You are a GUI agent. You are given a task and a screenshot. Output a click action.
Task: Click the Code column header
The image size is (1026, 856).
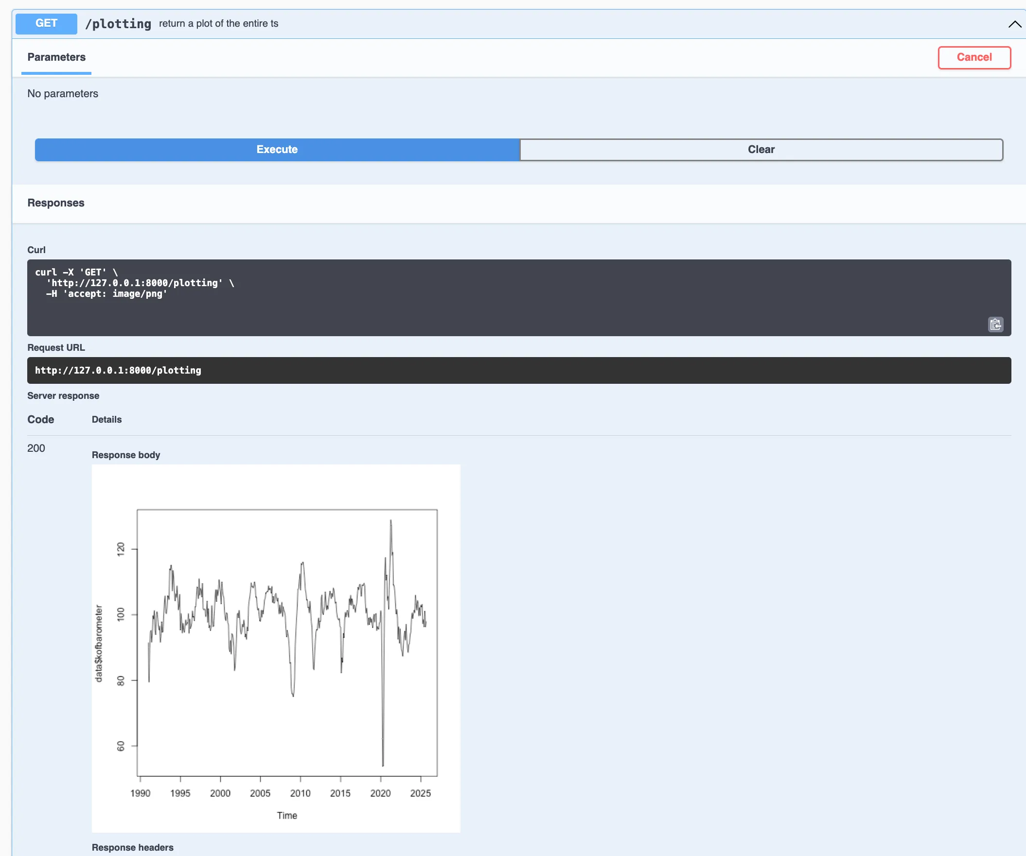[40, 419]
